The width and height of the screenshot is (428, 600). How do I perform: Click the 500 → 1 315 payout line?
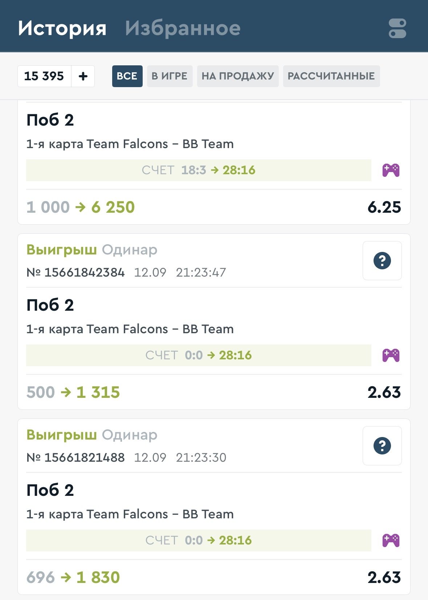73,392
